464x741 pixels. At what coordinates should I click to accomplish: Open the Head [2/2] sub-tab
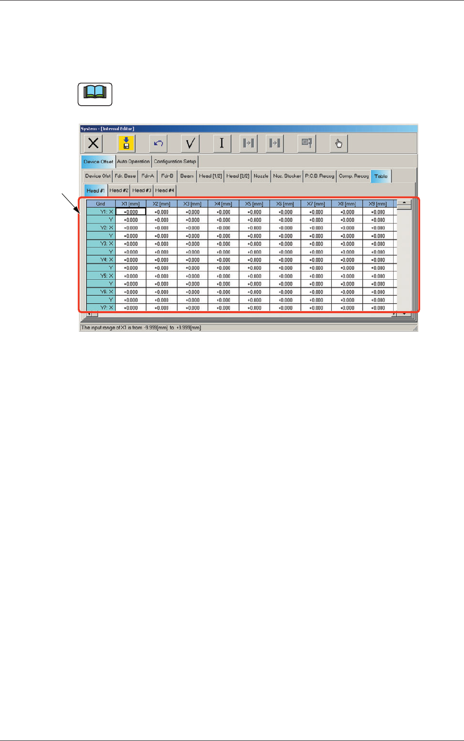pos(238,176)
